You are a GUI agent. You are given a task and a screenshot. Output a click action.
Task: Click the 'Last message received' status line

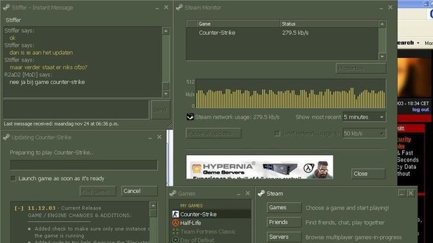[61, 124]
